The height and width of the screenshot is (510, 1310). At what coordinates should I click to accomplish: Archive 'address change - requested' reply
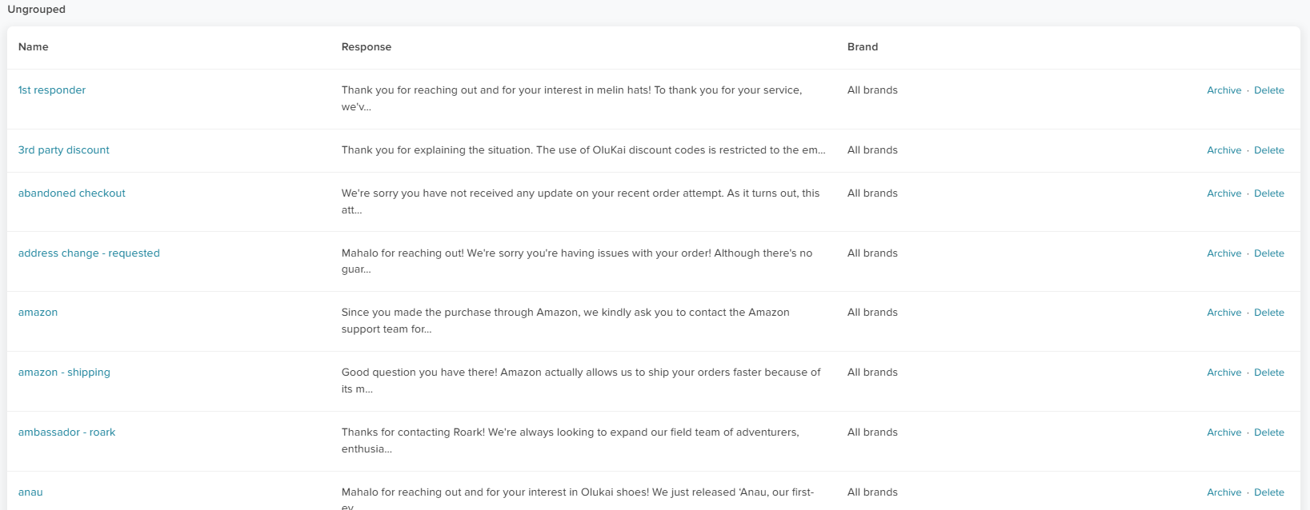coord(1224,253)
